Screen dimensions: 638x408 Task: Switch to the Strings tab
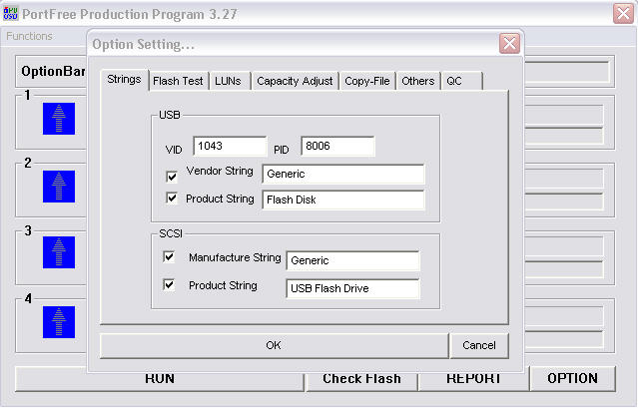124,79
